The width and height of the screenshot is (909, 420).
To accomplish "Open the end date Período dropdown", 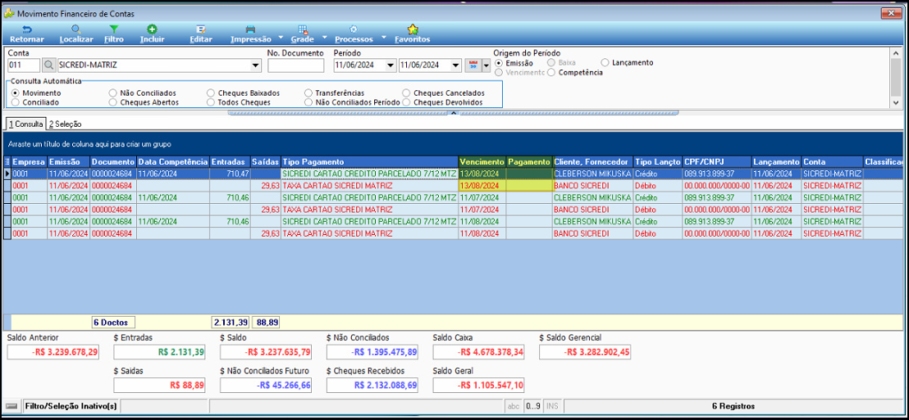I will pyautogui.click(x=455, y=66).
